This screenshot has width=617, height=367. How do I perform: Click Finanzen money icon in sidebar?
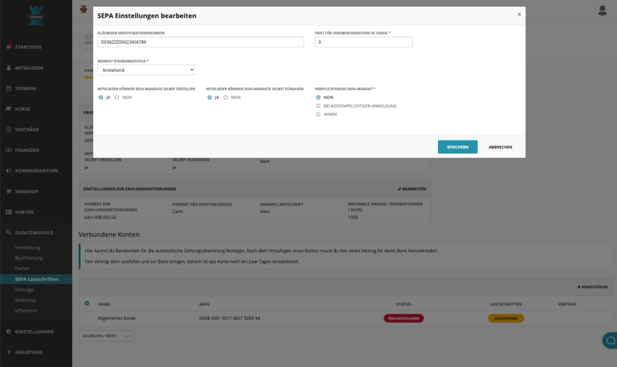(x=9, y=150)
